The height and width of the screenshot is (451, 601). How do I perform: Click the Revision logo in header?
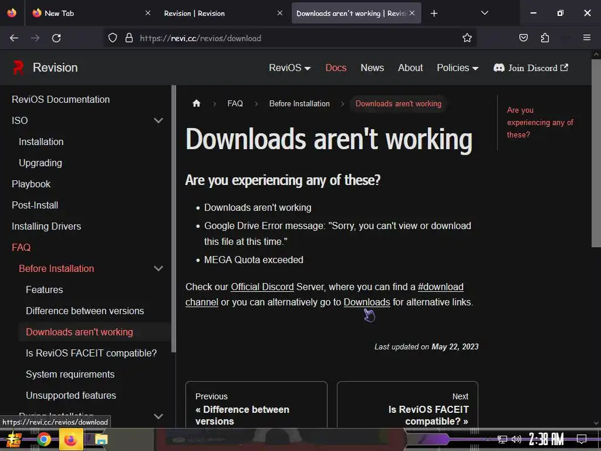(18, 68)
